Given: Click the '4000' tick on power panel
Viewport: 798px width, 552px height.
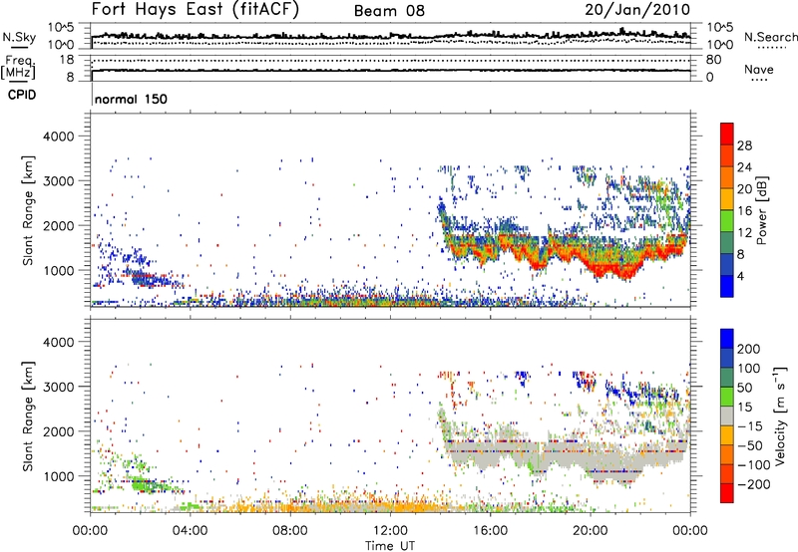Looking at the screenshot, I should (x=58, y=137).
